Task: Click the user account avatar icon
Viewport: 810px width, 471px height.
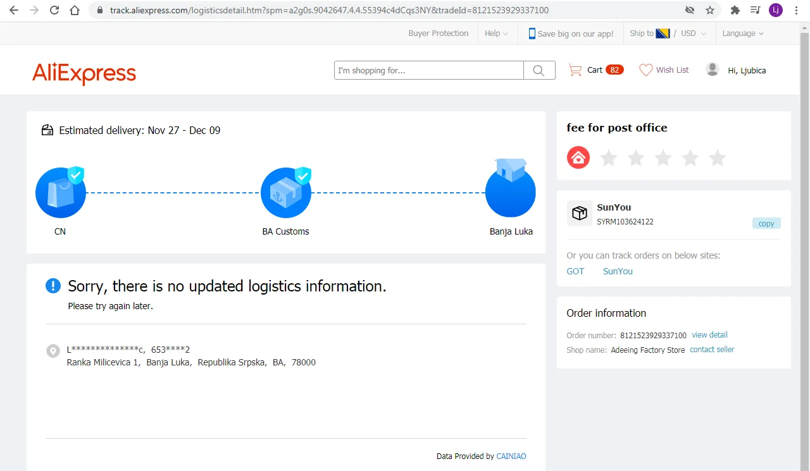Action: coord(713,70)
